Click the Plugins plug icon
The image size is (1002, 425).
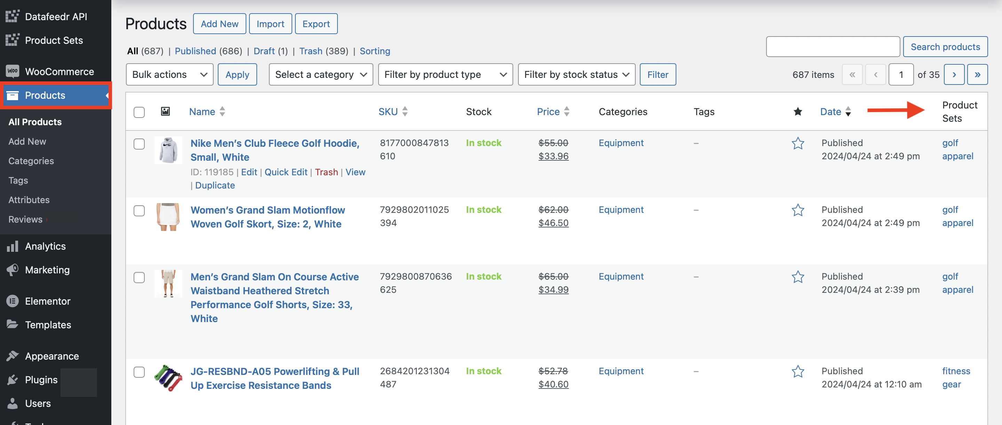[13, 379]
